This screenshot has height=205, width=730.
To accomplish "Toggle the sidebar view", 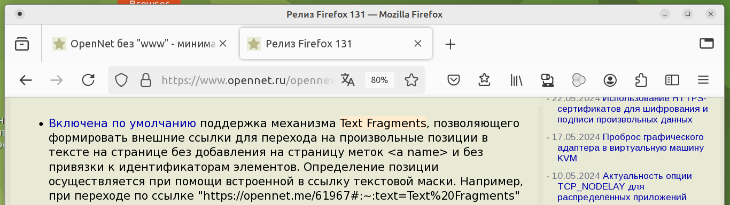I will pos(672,80).
